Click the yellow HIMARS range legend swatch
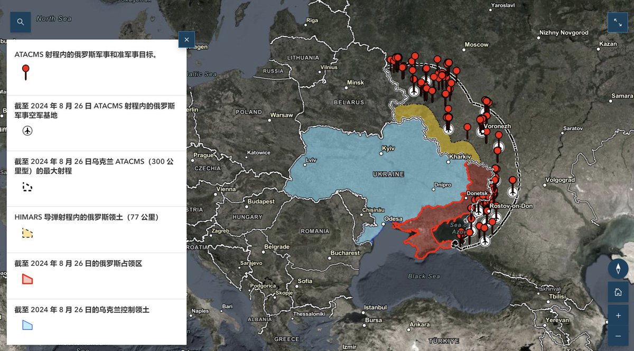 coord(27,233)
